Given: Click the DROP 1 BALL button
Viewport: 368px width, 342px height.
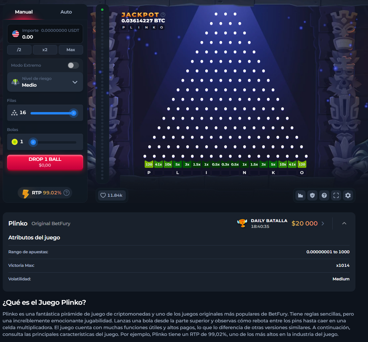Looking at the screenshot, I should [x=45, y=162].
